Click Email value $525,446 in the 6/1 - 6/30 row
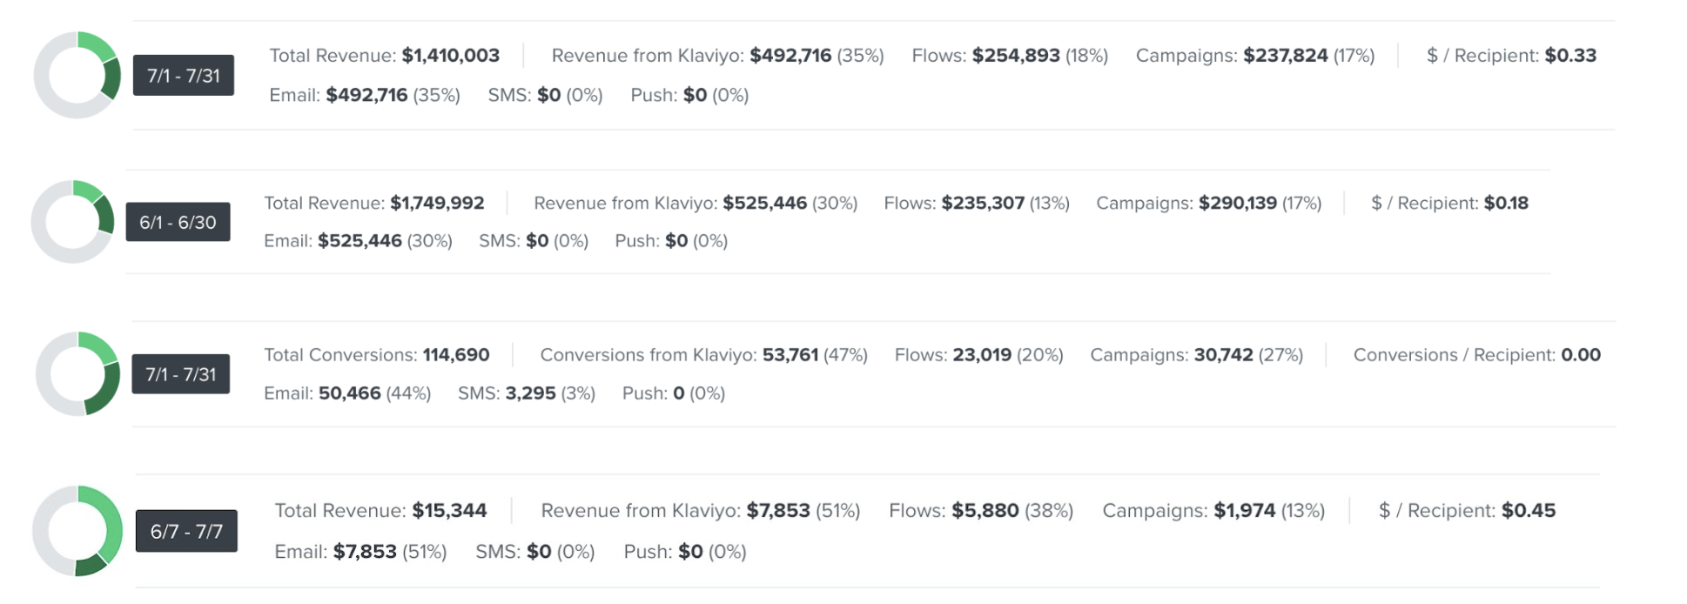 click(360, 241)
